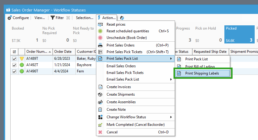The image size is (258, 140).
Task: Click Create Note in the menu
Action: point(116,110)
